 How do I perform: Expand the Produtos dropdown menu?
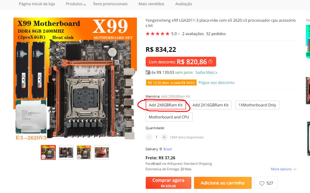(x=76, y=4)
